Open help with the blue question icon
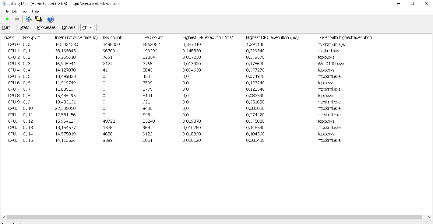 (x=50, y=19)
